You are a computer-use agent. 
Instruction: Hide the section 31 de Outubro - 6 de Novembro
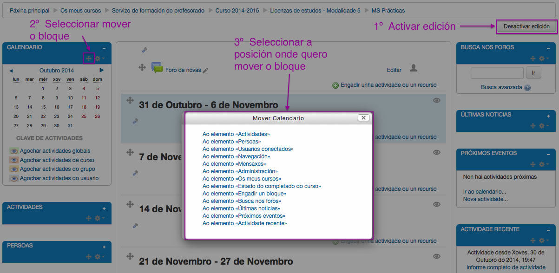click(x=436, y=100)
